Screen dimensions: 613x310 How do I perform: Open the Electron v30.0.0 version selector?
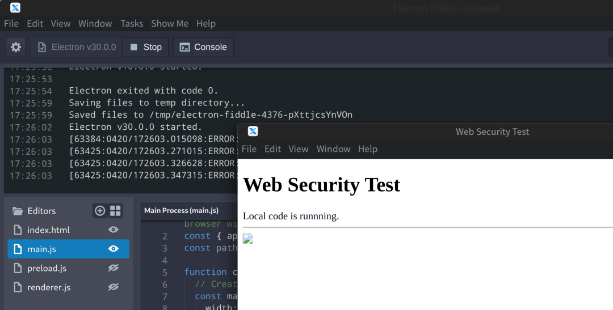click(x=76, y=47)
